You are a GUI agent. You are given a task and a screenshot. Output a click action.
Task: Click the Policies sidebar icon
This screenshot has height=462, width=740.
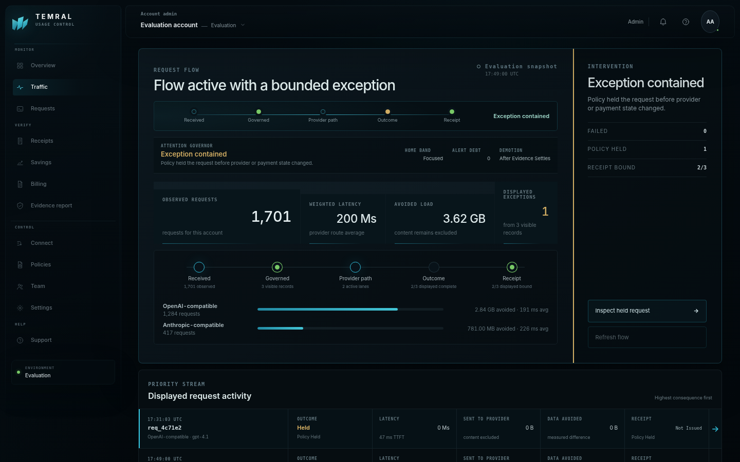[20, 265]
